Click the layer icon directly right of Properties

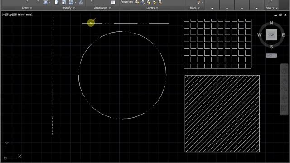pyautogui.click(x=137, y=2)
